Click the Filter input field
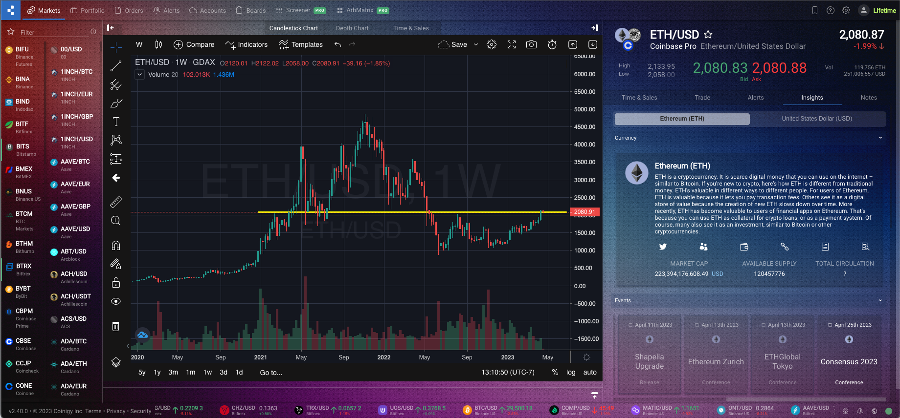This screenshot has height=418, width=900. (x=54, y=32)
